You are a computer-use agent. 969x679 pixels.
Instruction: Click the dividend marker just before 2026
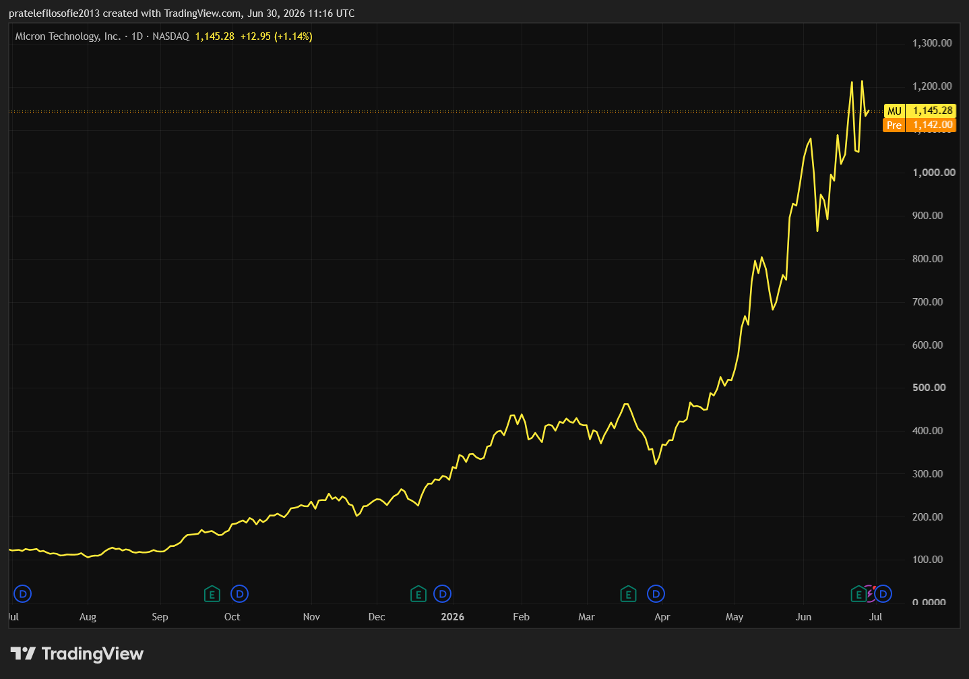pos(443,594)
